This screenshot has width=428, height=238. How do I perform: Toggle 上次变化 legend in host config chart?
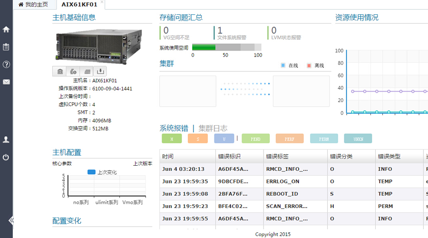pyautogui.click(x=102, y=172)
